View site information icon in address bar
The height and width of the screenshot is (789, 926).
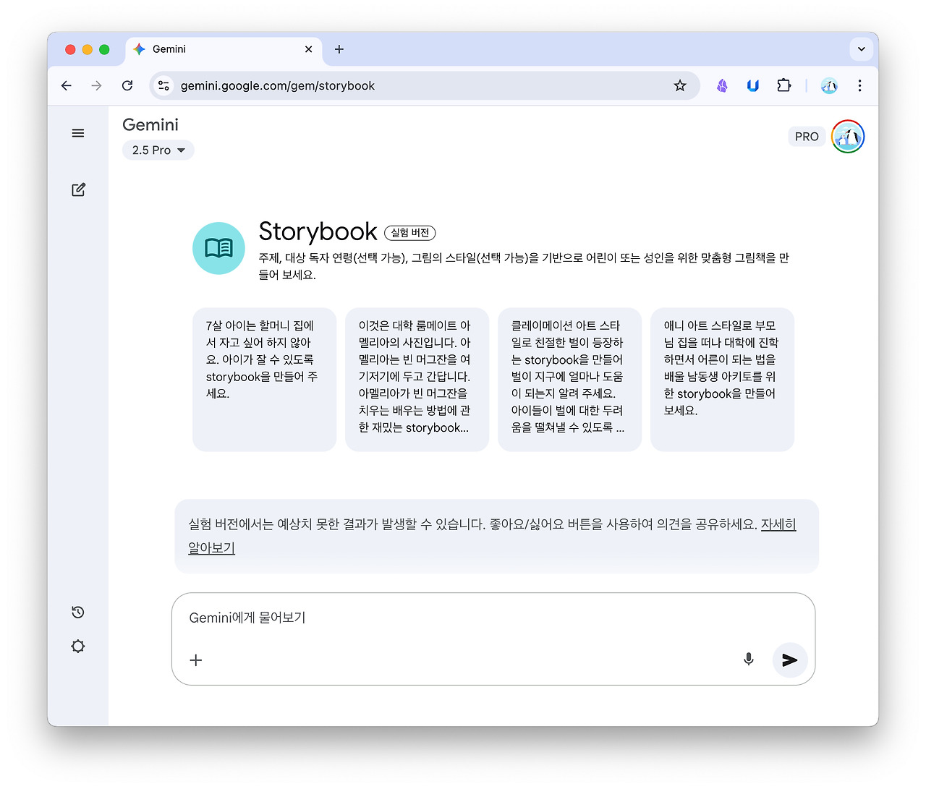pos(164,85)
